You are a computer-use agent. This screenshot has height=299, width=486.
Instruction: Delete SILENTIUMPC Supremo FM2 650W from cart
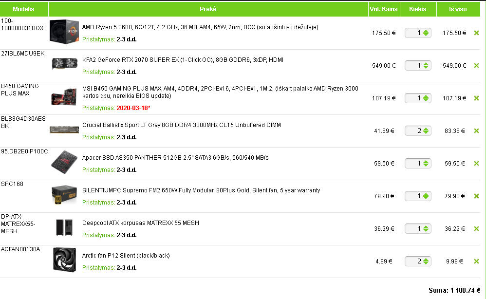(x=476, y=196)
